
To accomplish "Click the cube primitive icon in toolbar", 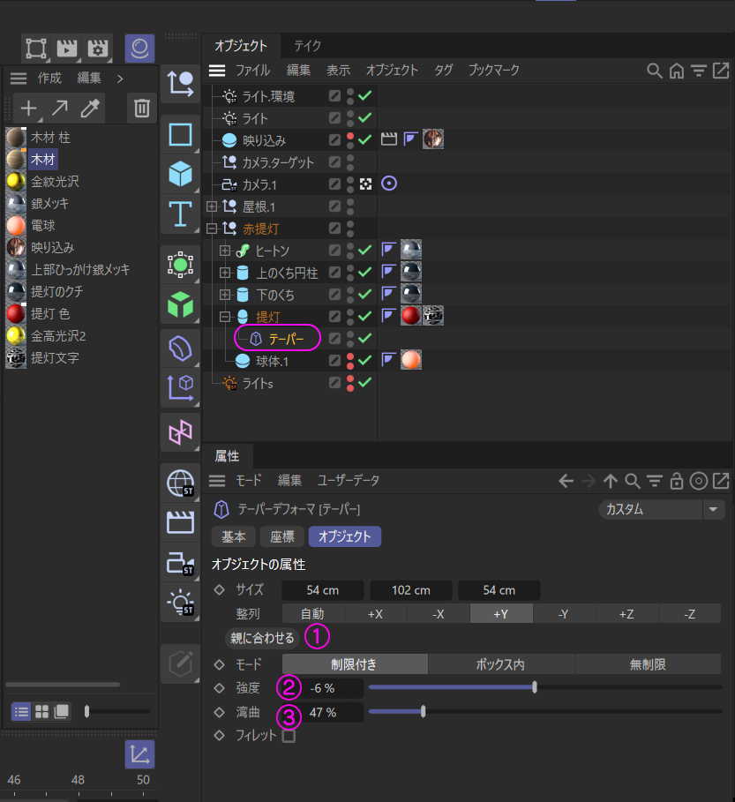I will click(x=181, y=174).
